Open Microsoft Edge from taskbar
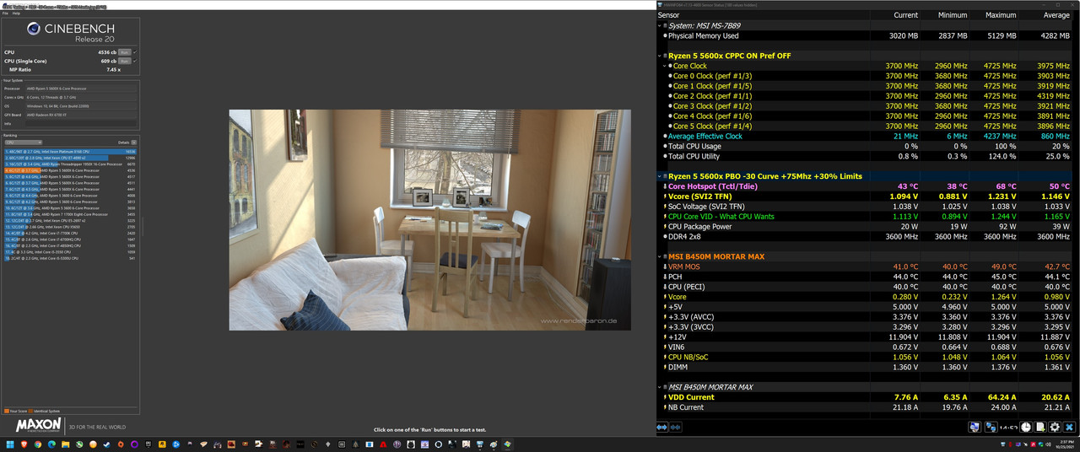The image size is (1080, 452). [x=51, y=444]
